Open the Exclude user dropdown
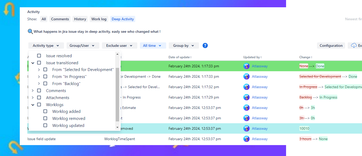362x156 pixels. (x=119, y=45)
